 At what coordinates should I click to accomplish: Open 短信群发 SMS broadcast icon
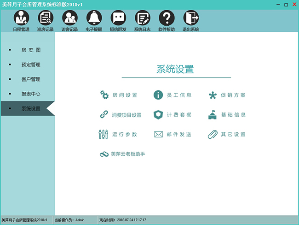pyautogui.click(x=118, y=18)
